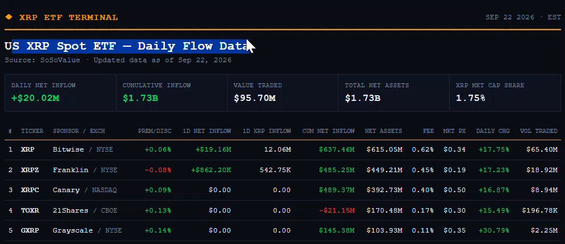Viewport: 565px width, 244px height.
Task: Click the $2.25M volume traded value
Action: 544,230
